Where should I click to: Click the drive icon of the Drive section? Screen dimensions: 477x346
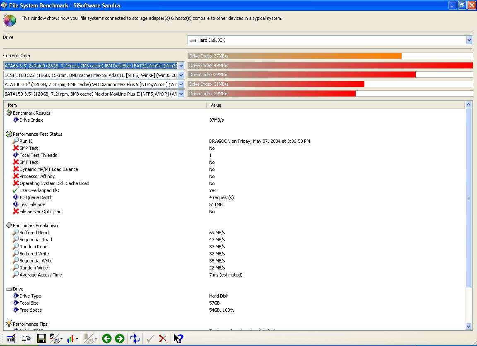pyautogui.click(x=9, y=289)
